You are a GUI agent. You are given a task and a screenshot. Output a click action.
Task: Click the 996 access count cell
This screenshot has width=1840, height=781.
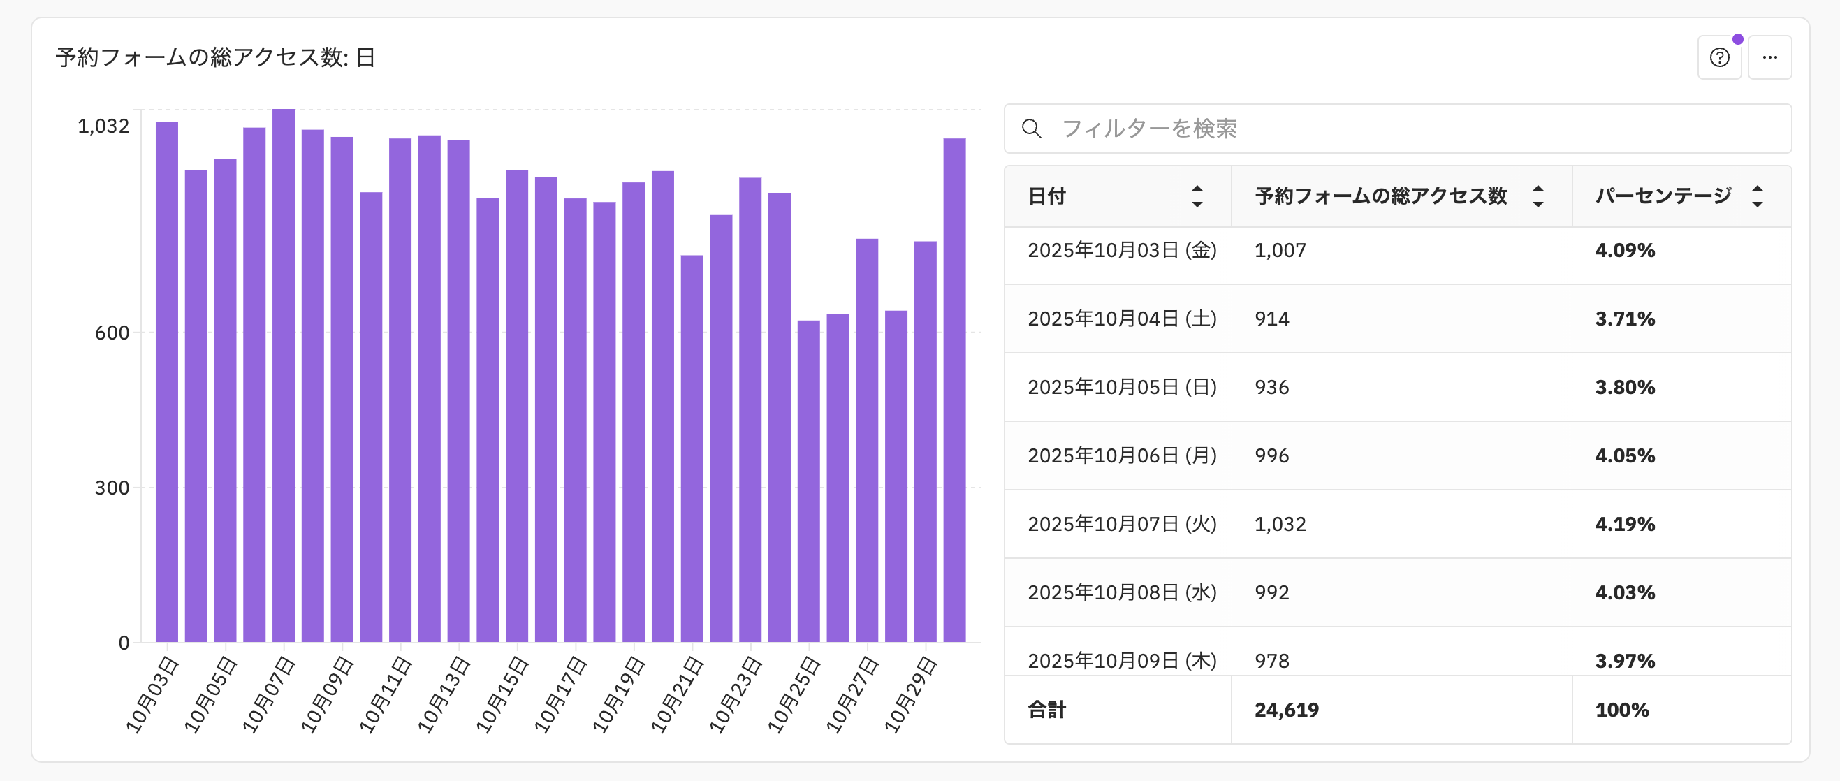[x=1272, y=456]
